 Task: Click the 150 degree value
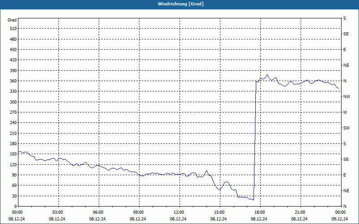coord(13,154)
